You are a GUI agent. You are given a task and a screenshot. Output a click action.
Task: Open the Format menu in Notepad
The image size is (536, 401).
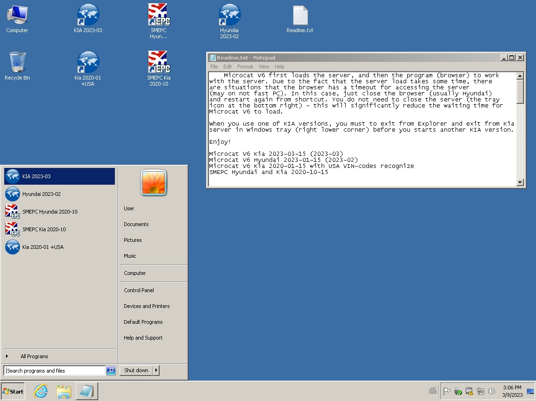(245, 67)
